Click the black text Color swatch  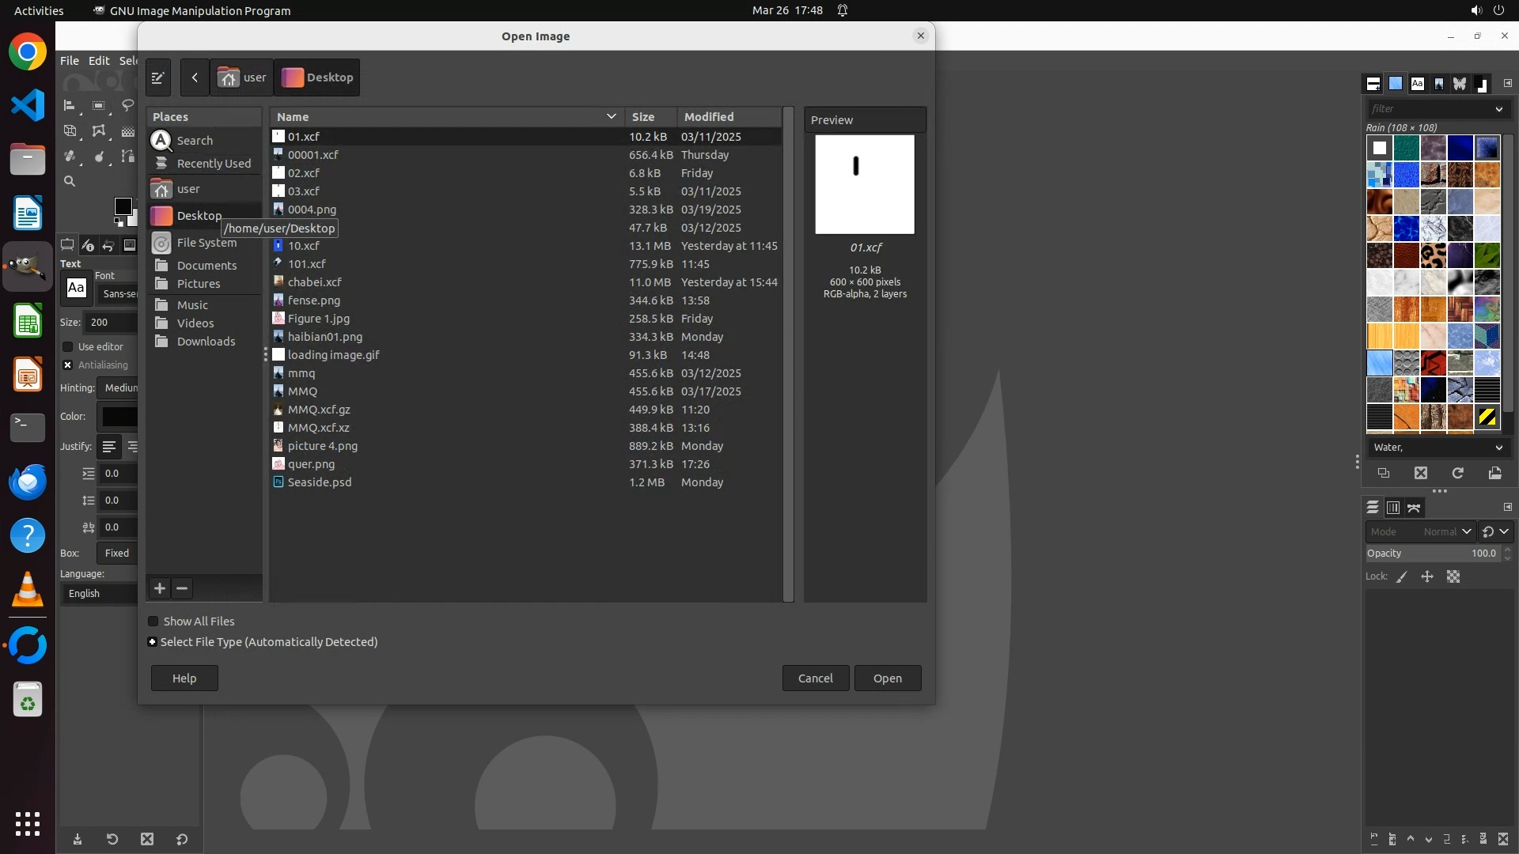pos(119,417)
